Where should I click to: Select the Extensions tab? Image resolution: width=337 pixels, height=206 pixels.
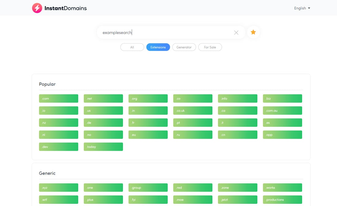158,47
